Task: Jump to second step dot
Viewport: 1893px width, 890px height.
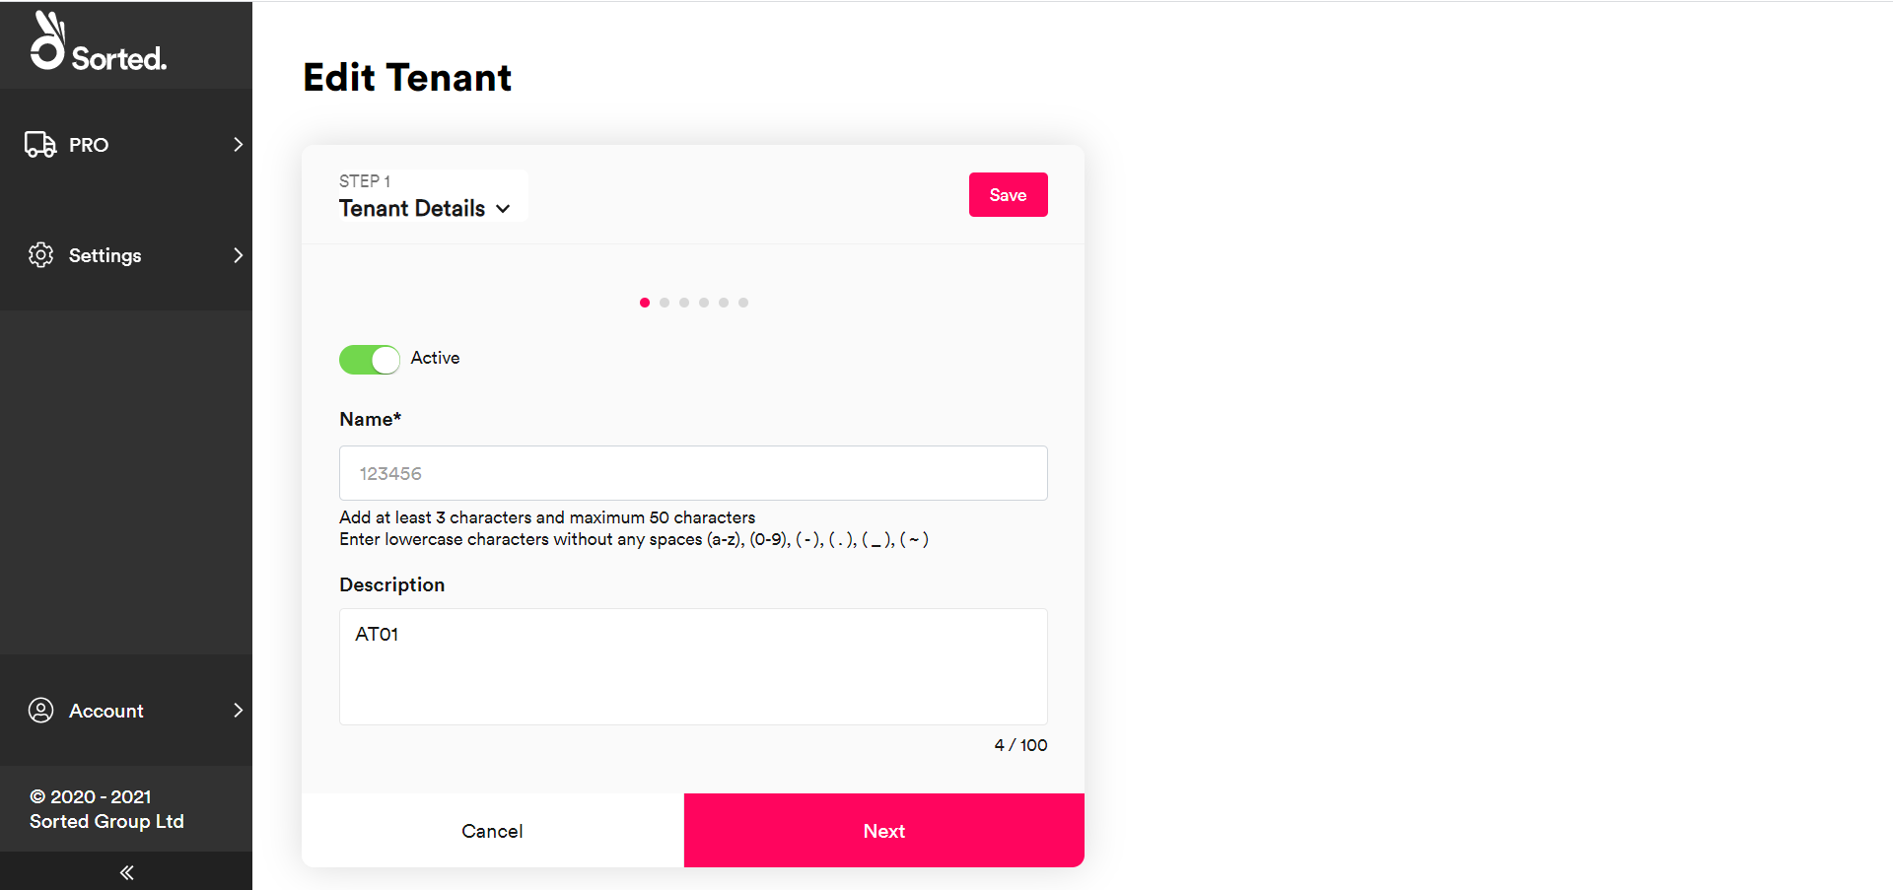Action: (665, 303)
